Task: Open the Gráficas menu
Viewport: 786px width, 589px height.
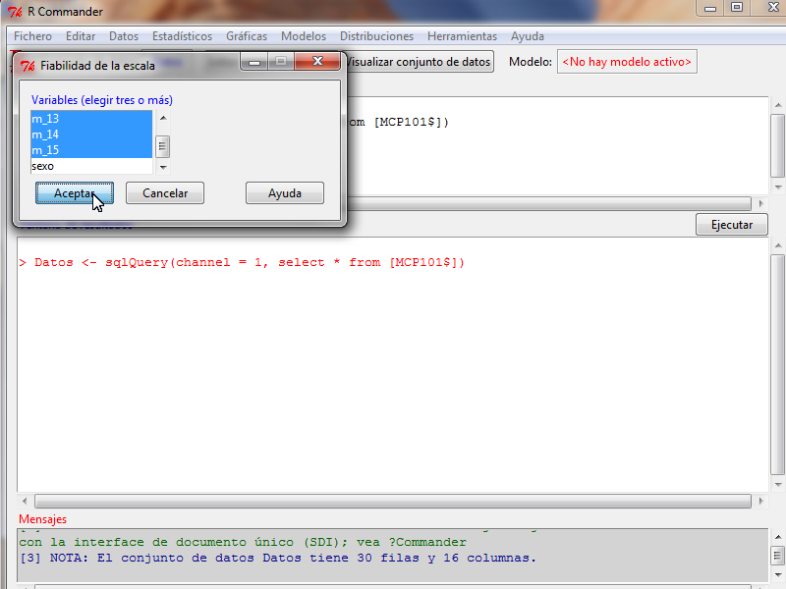Action: tap(246, 36)
